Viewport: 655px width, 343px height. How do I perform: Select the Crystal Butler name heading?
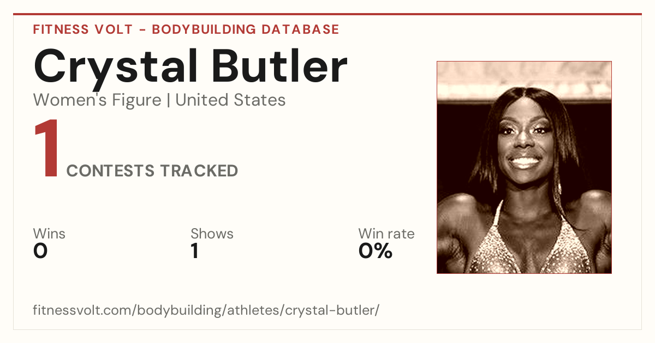tap(190, 66)
